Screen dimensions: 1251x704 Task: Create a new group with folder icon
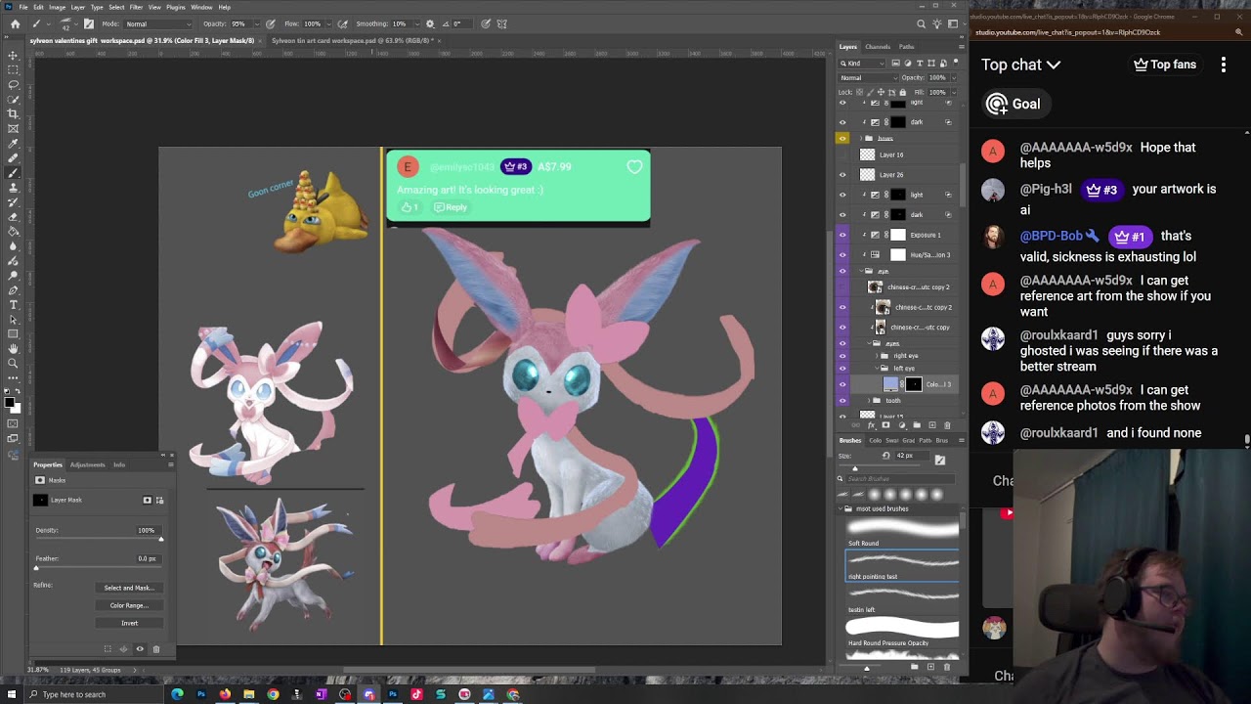pos(917,425)
